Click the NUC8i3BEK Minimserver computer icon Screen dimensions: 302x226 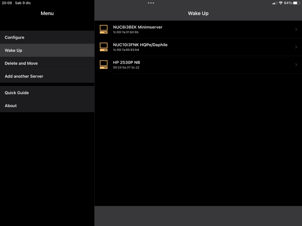[103, 29]
